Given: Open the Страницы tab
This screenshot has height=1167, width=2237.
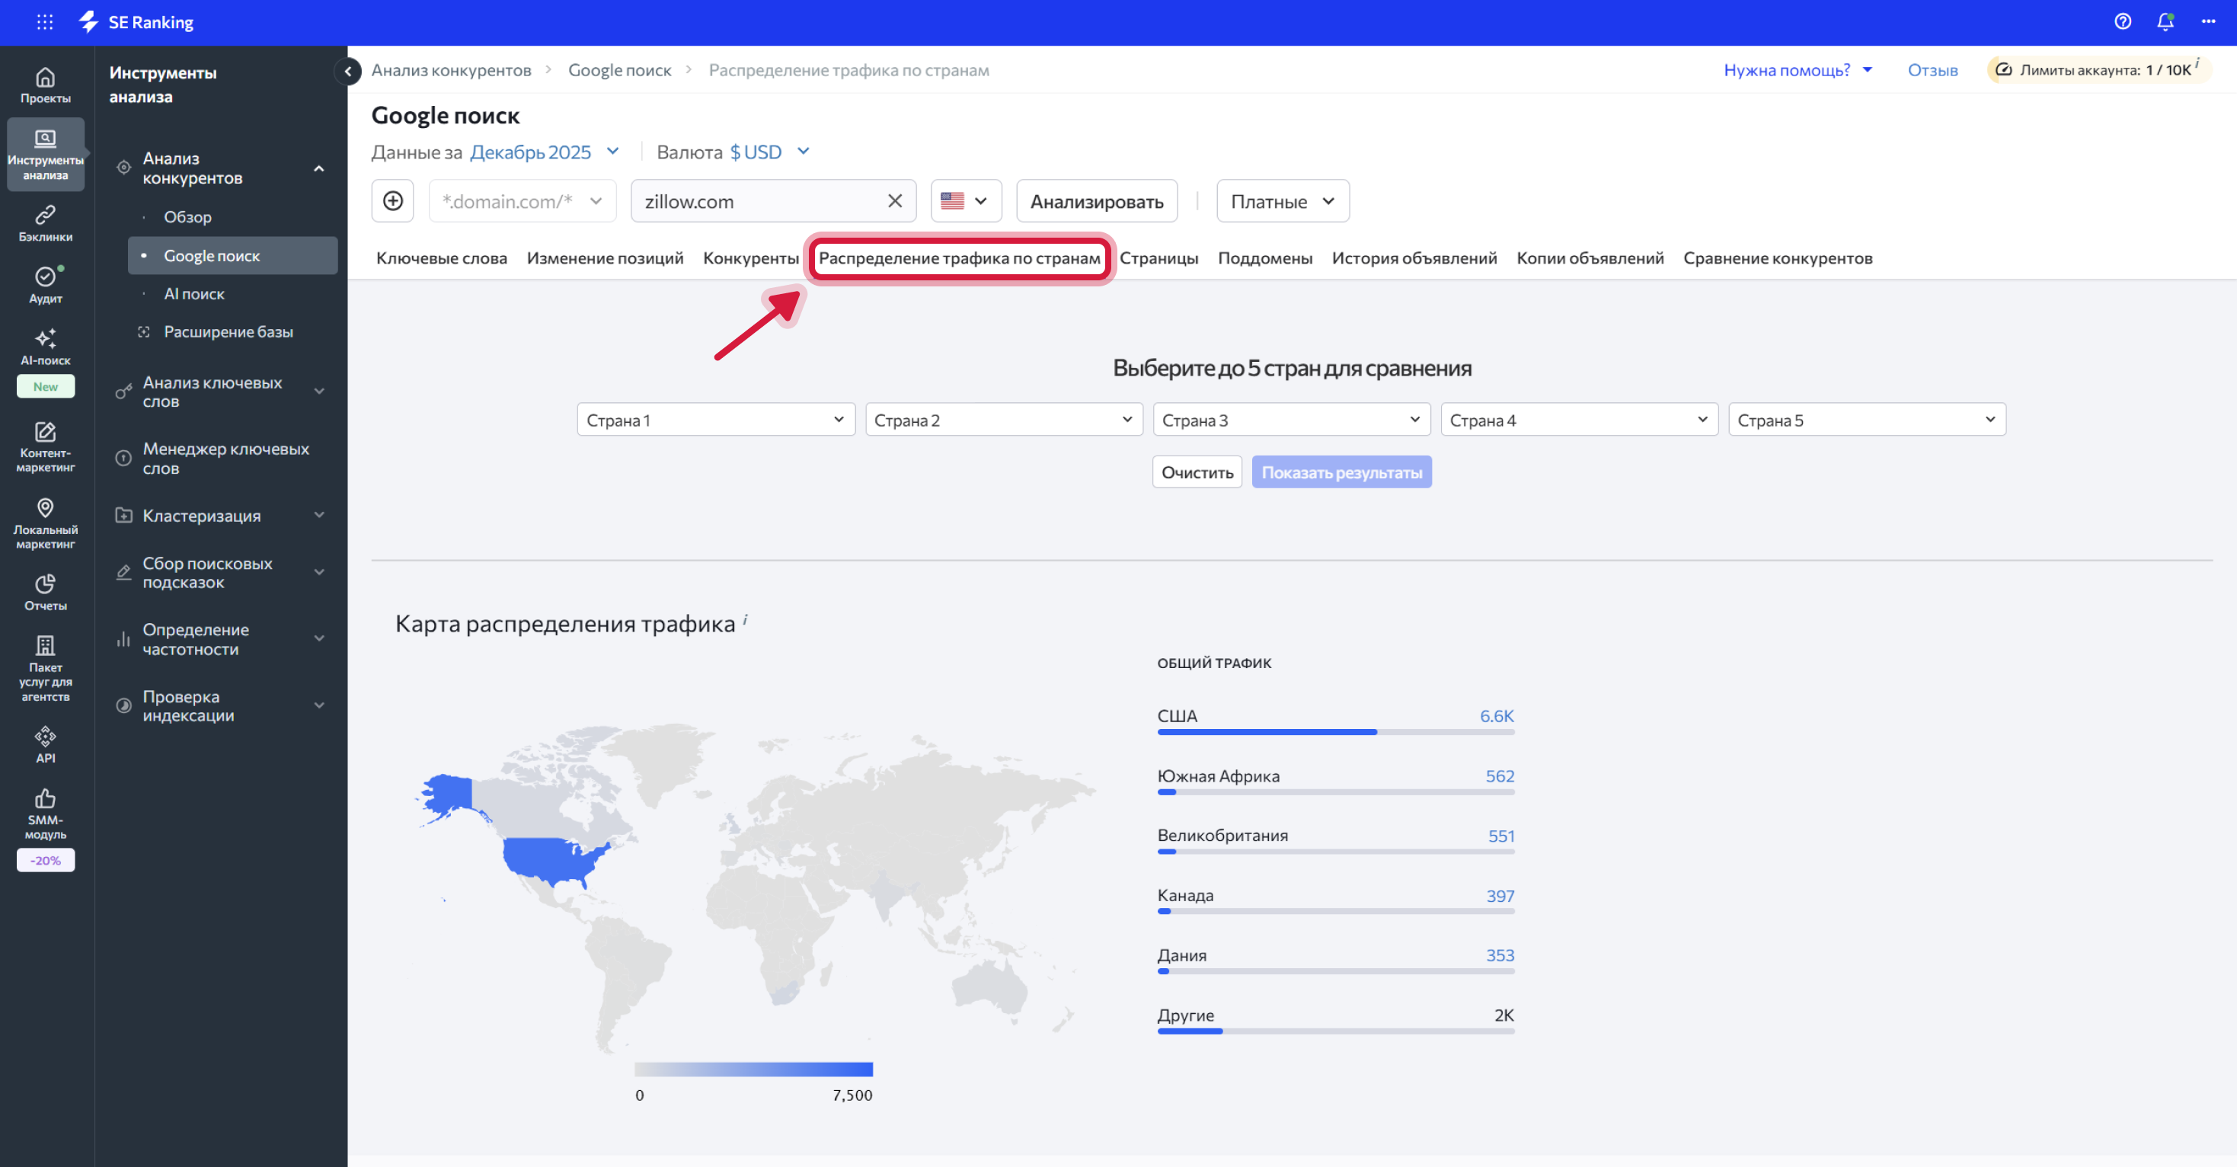Looking at the screenshot, I should [x=1160, y=258].
